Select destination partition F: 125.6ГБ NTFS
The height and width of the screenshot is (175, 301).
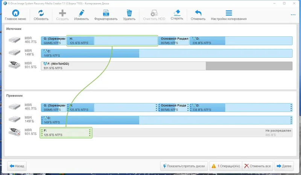tap(66, 133)
